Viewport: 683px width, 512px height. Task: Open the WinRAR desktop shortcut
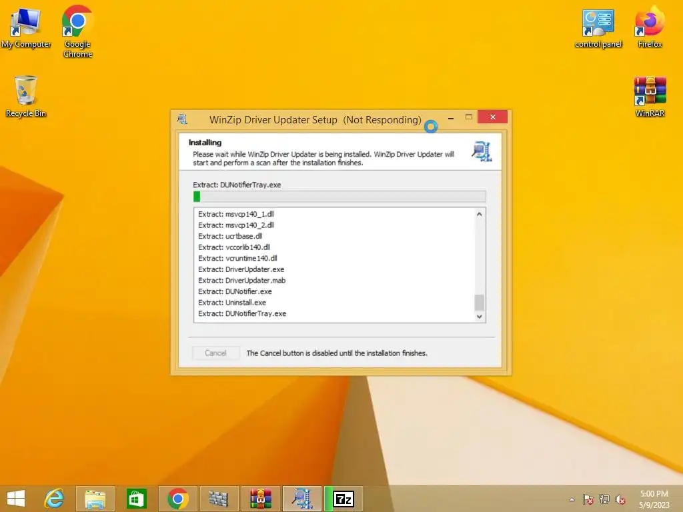[650, 97]
